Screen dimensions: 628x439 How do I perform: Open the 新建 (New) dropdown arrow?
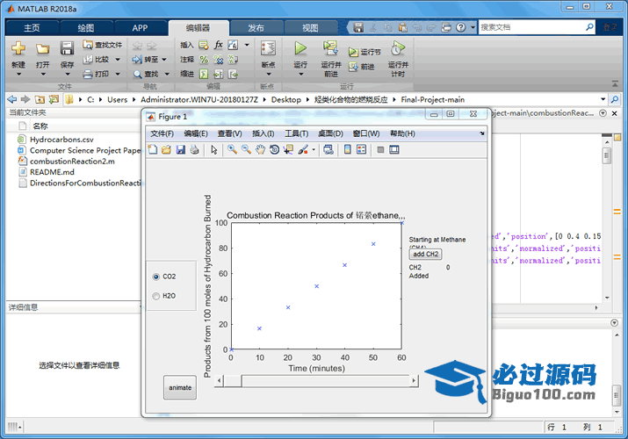point(18,75)
